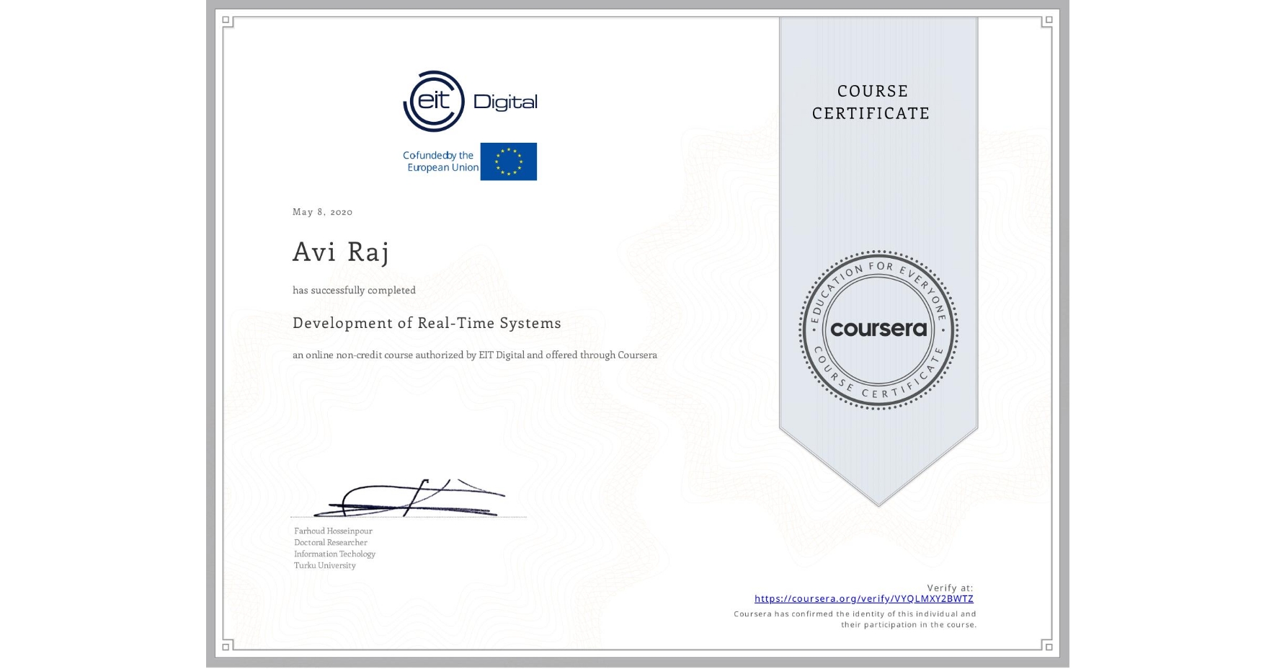Click the bottom-left corner ornament square
This screenshot has height=669, width=1277.
[x=227, y=647]
